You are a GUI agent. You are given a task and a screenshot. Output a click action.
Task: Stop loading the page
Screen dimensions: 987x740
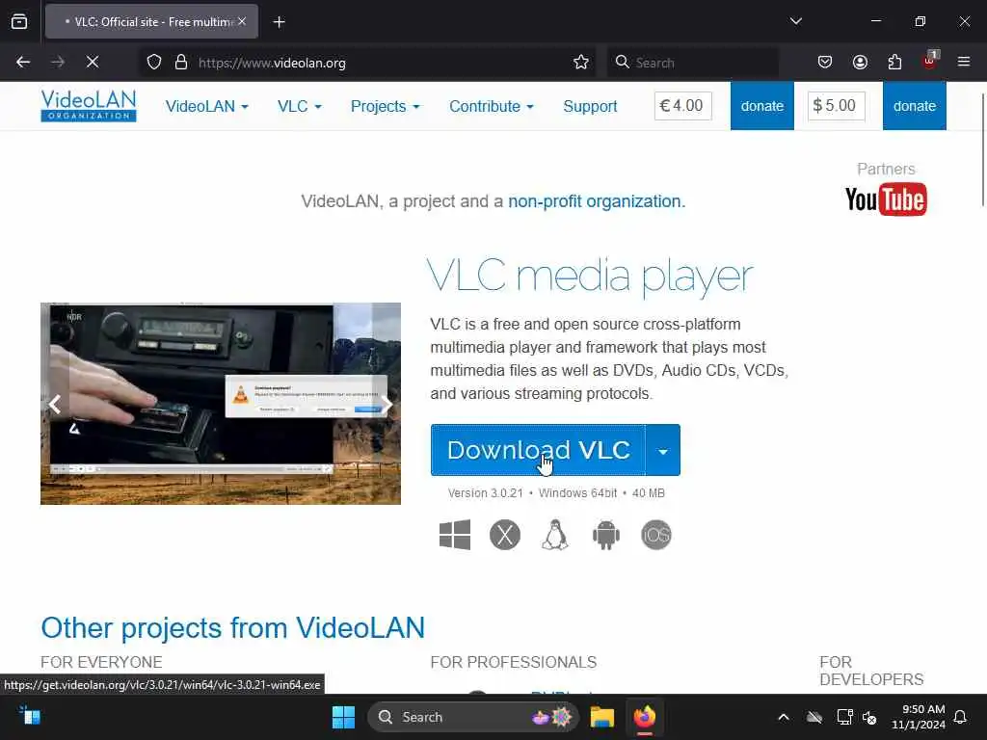coord(93,62)
